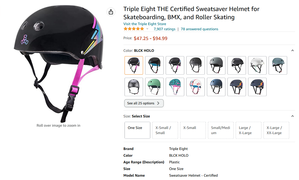Viewport: 299px width, 180px height.
Task: Select the floral pattern helmet thumbnail
Action: coord(175,87)
